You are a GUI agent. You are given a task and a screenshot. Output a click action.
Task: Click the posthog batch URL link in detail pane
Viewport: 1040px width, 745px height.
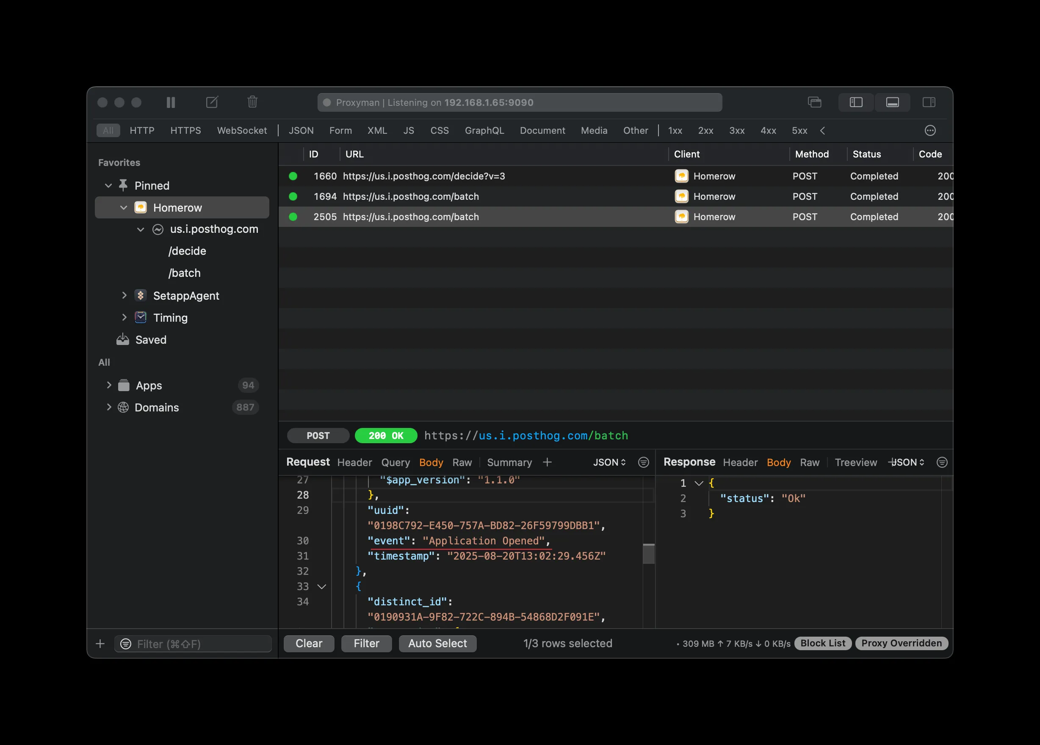526,436
